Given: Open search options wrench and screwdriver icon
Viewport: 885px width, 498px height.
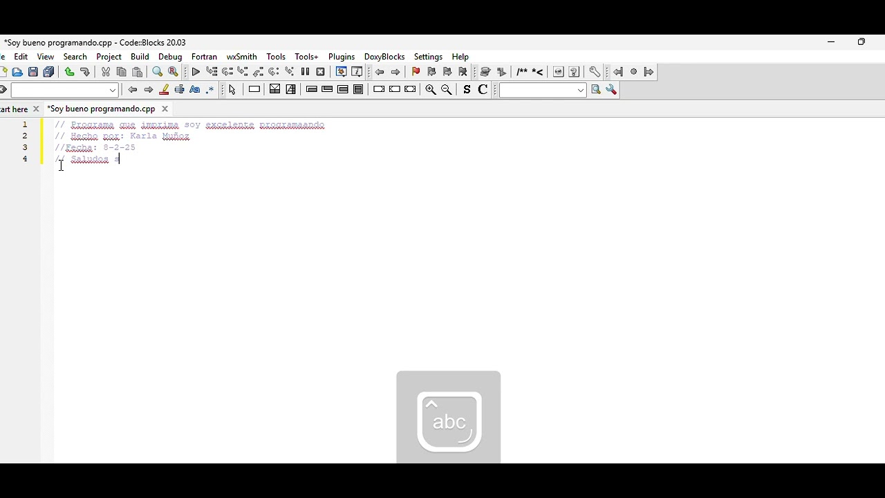Looking at the screenshot, I should 611,90.
